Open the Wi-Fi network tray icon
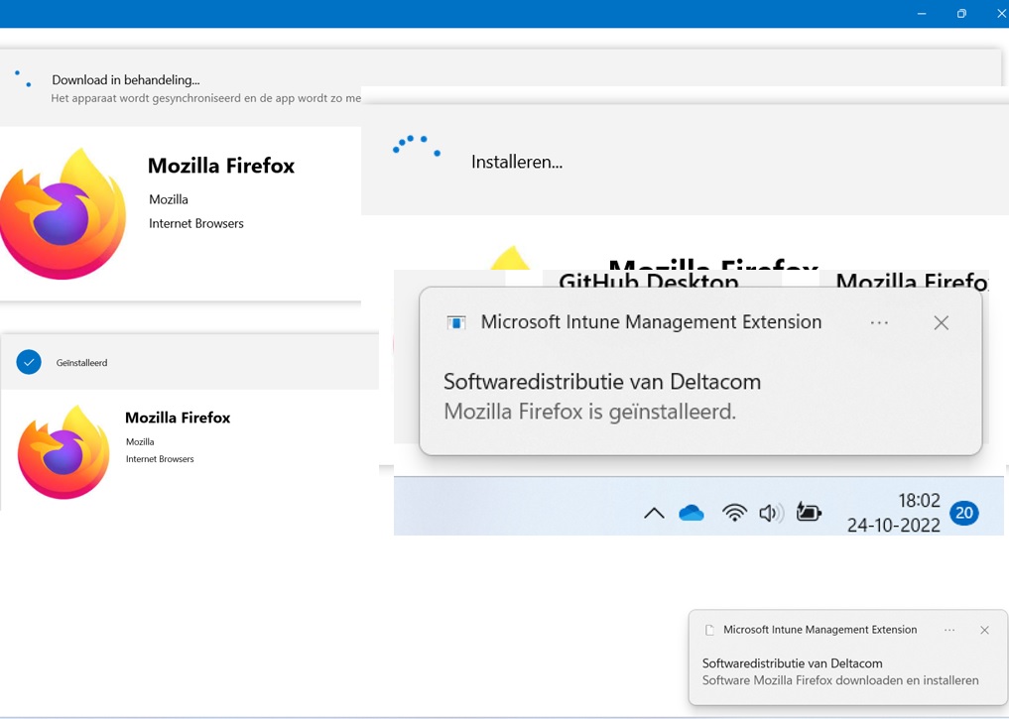The width and height of the screenshot is (1009, 719). pos(734,513)
